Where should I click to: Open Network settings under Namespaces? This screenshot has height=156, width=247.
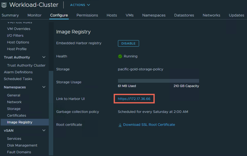tap(14, 102)
